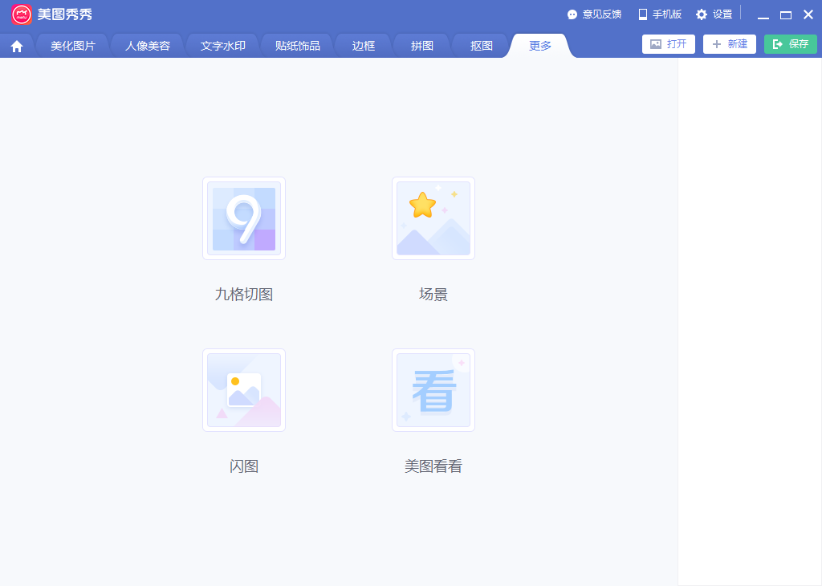Click the 新建 new button

point(729,44)
